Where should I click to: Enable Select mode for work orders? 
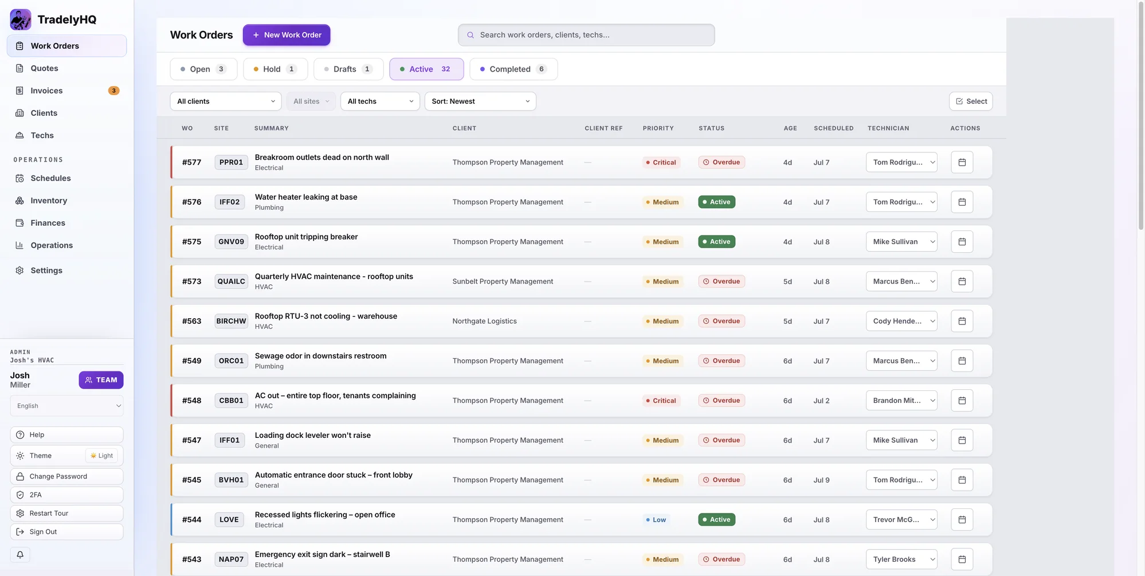pyautogui.click(x=971, y=101)
